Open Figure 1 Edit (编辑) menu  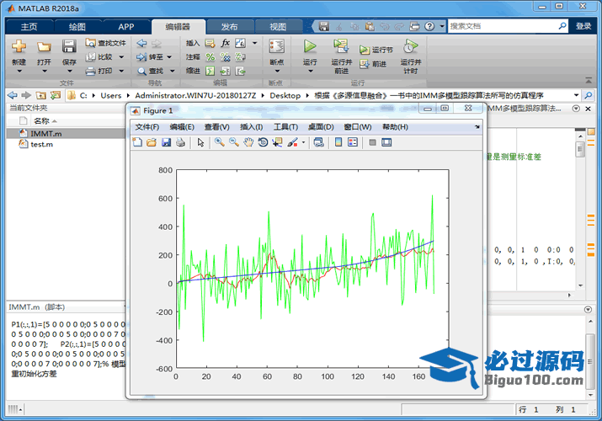[182, 127]
